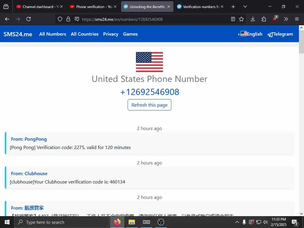
Task: Click the United States flag image
Action: (150, 62)
